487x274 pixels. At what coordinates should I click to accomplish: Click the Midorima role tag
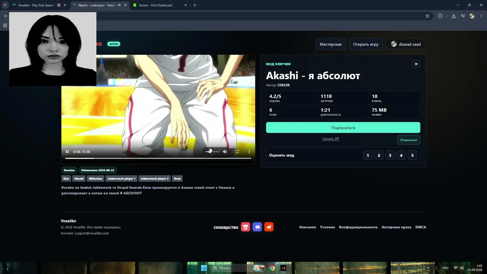[95, 178]
